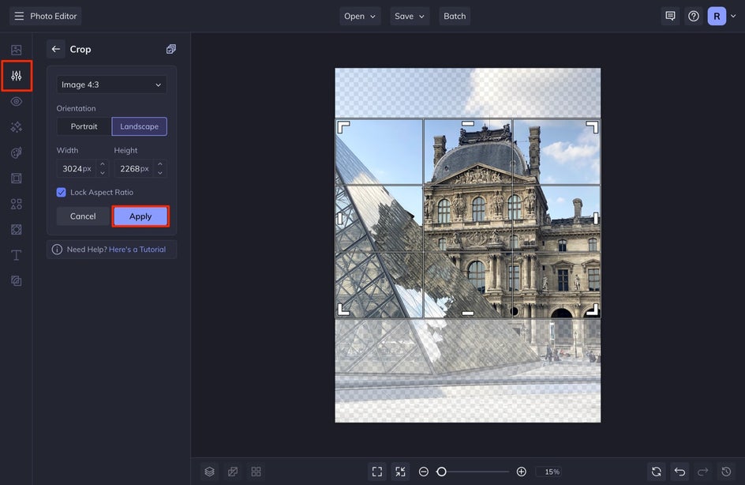The height and width of the screenshot is (485, 745).
Task: Click the grid view icon in bottom toolbar
Action: pyautogui.click(x=256, y=472)
